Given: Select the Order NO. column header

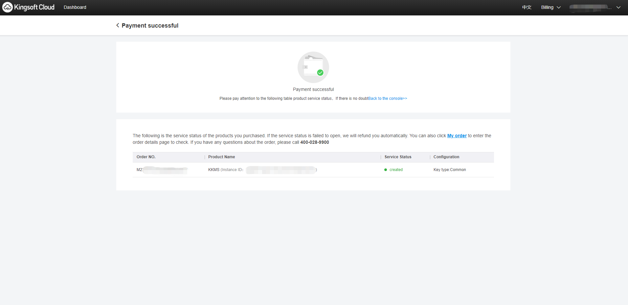Looking at the screenshot, I should pyautogui.click(x=146, y=157).
